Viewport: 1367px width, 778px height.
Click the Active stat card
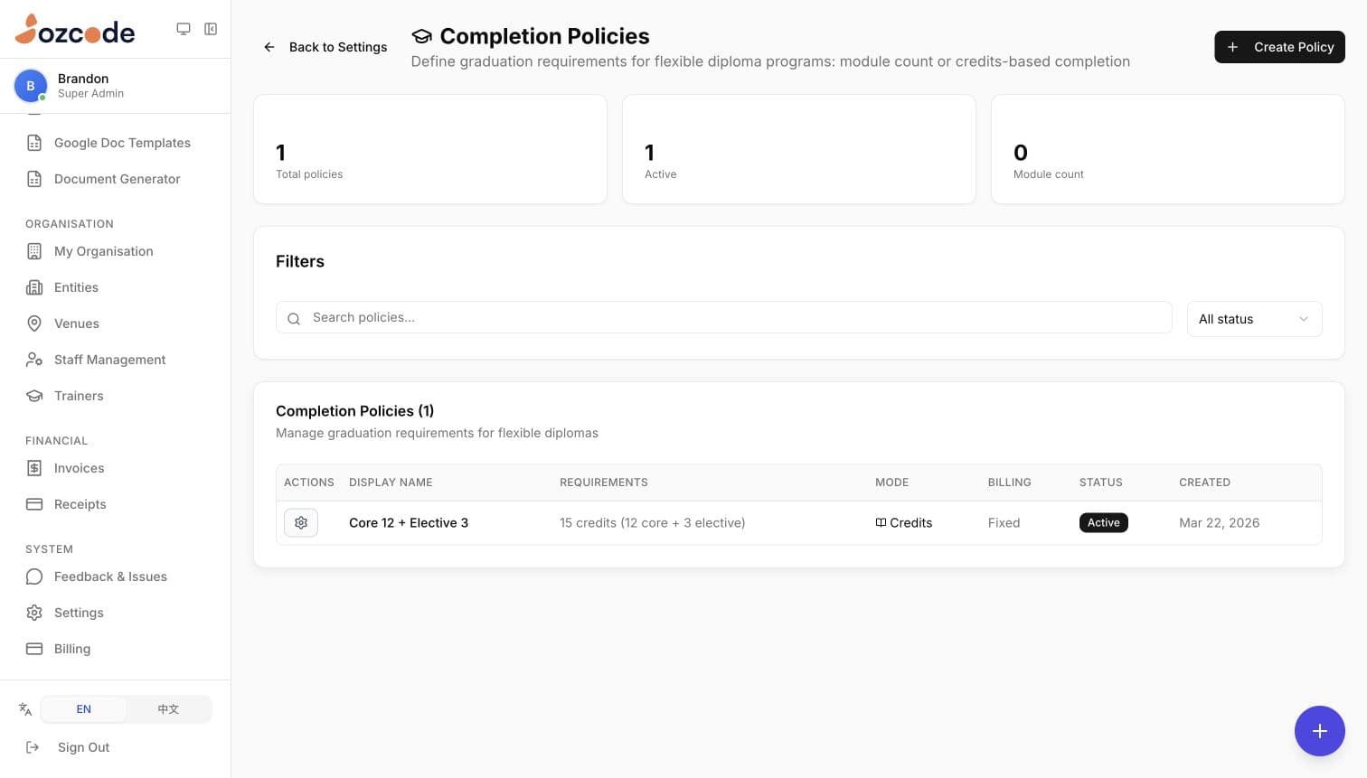(799, 149)
